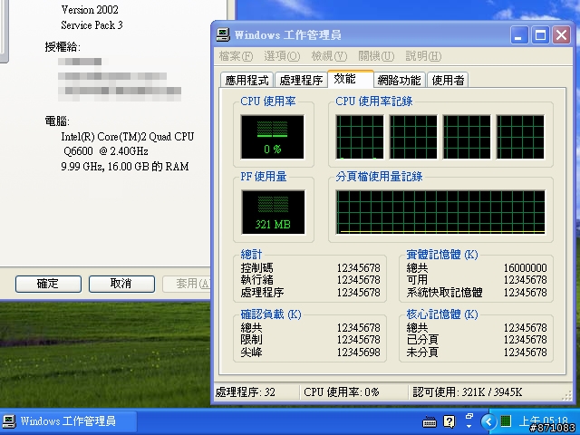Expand hidden tray icons with the chevron
Image resolution: width=580 pixels, height=435 pixels.
pyautogui.click(x=489, y=421)
